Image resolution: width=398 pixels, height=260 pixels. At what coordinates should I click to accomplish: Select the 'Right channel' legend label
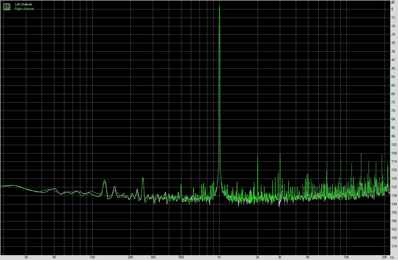click(24, 9)
